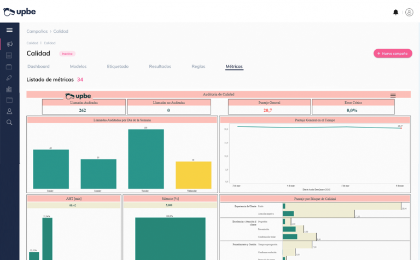This screenshot has width=420, height=260.
Task: Click the magnifier search icon in sidebar
Action: pos(9,123)
